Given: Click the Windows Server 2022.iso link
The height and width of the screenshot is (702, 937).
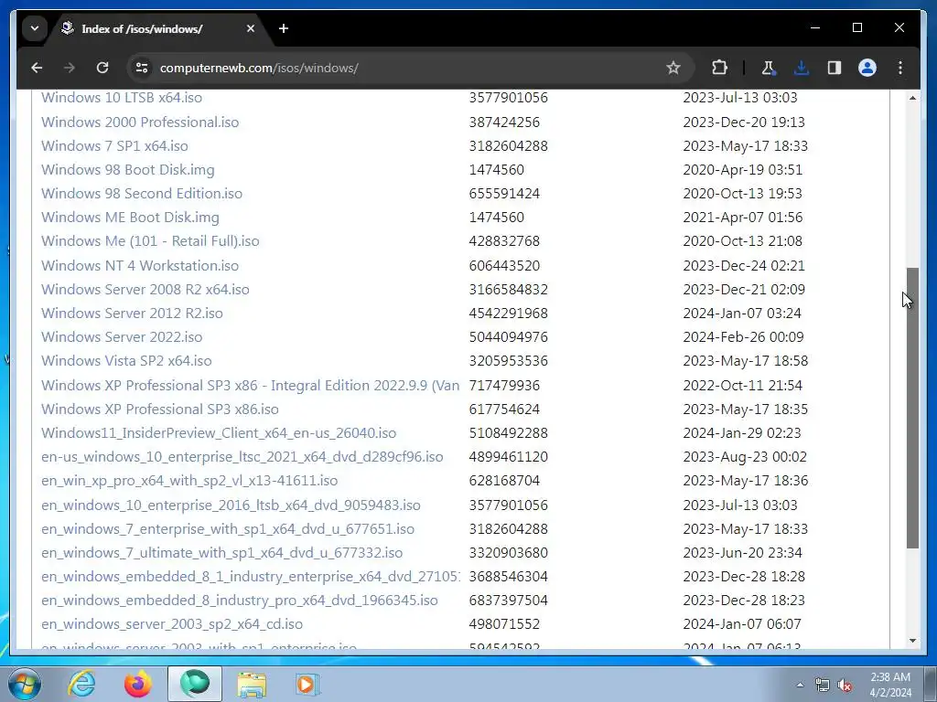Looking at the screenshot, I should click(122, 337).
